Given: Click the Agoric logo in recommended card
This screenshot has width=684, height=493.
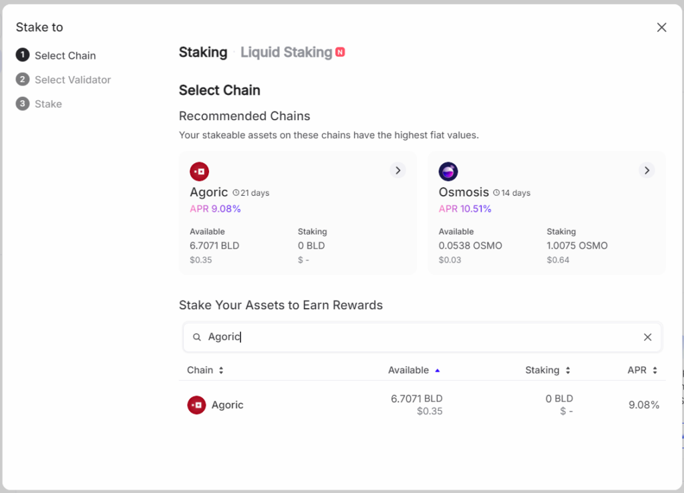Looking at the screenshot, I should [x=199, y=172].
